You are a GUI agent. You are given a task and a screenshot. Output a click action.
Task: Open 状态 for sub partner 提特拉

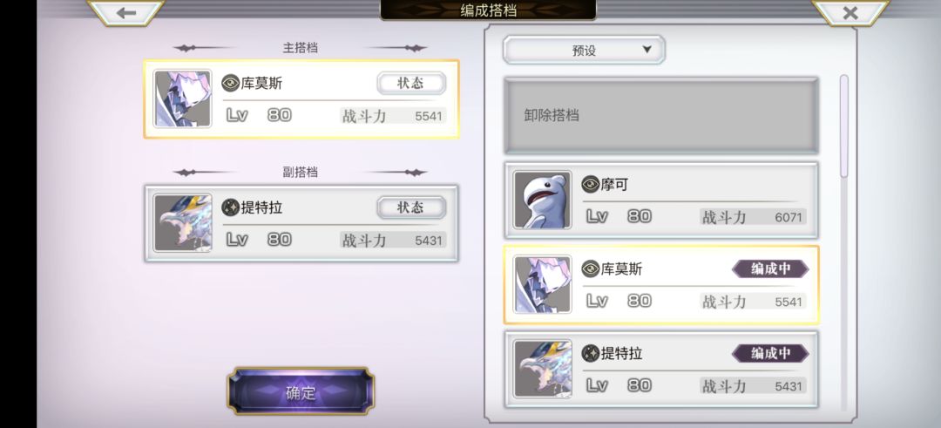coord(411,207)
